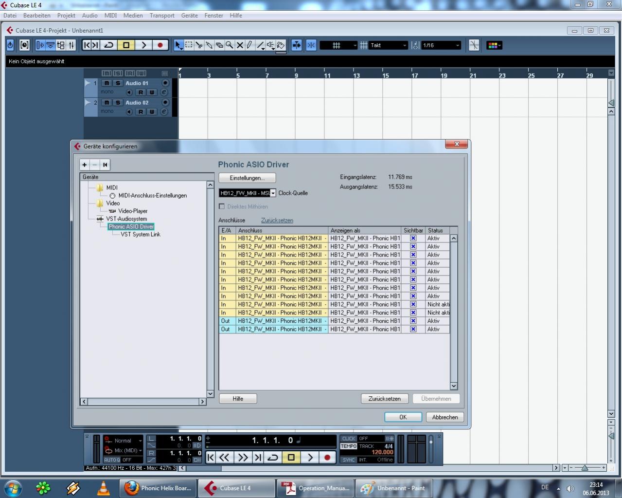Image resolution: width=622 pixels, height=498 pixels.
Task: Click Go to Project Start in transport panel
Action: click(x=211, y=457)
